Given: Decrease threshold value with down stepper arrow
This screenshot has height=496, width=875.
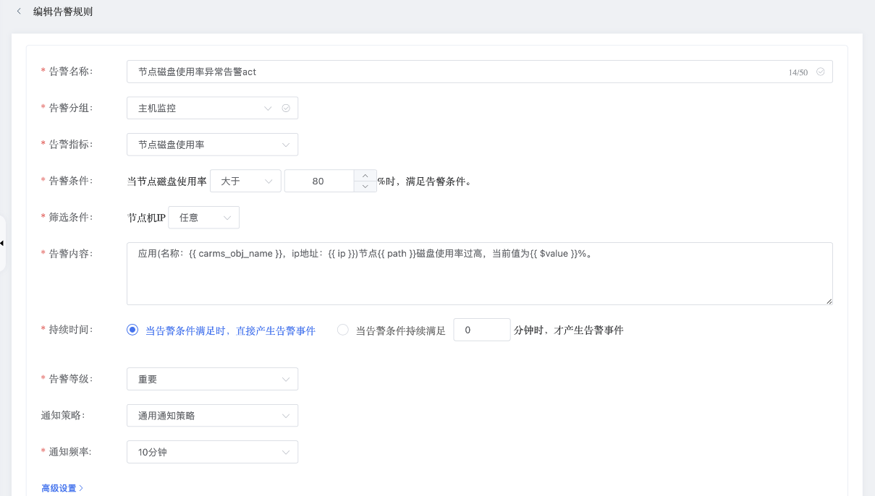Looking at the screenshot, I should tap(365, 186).
